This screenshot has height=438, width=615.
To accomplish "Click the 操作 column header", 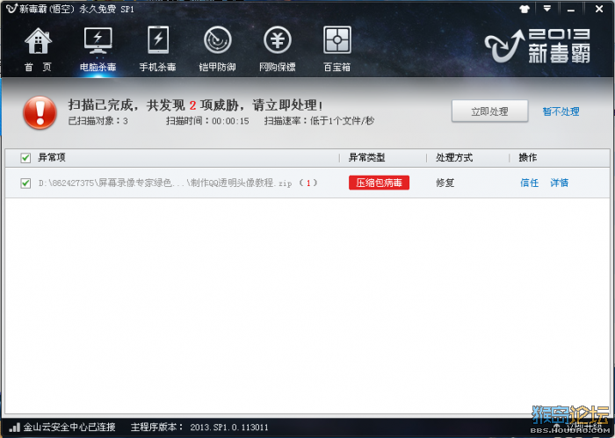I will (527, 157).
